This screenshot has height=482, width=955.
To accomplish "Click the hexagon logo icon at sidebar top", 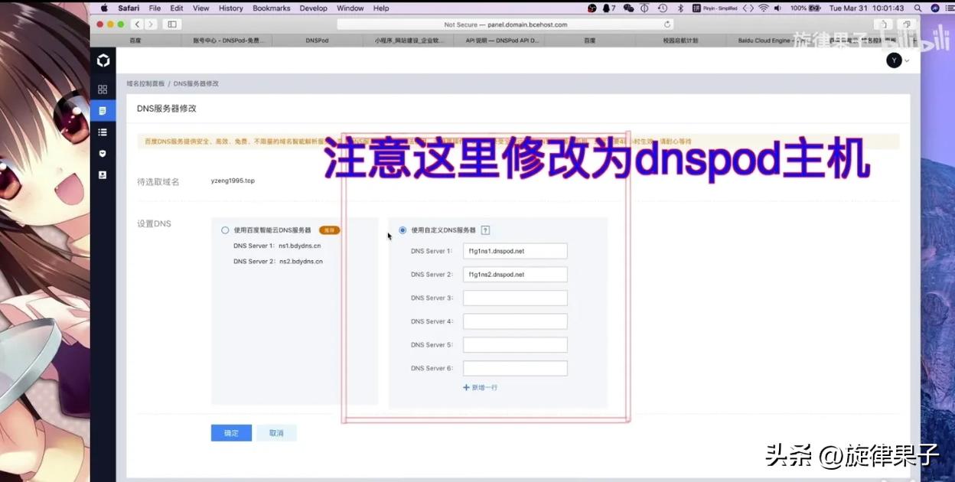I will point(103,60).
